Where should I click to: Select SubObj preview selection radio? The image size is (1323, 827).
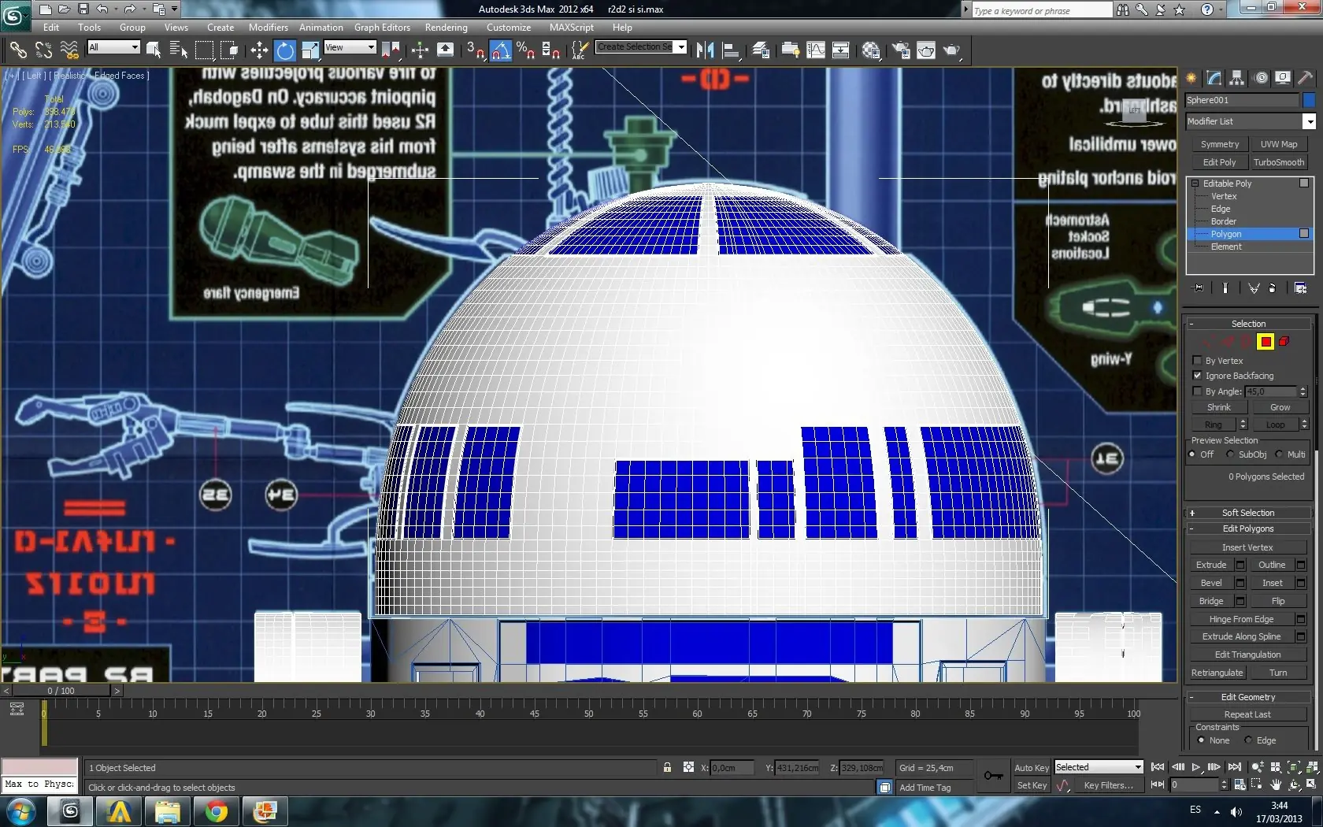tap(1230, 454)
